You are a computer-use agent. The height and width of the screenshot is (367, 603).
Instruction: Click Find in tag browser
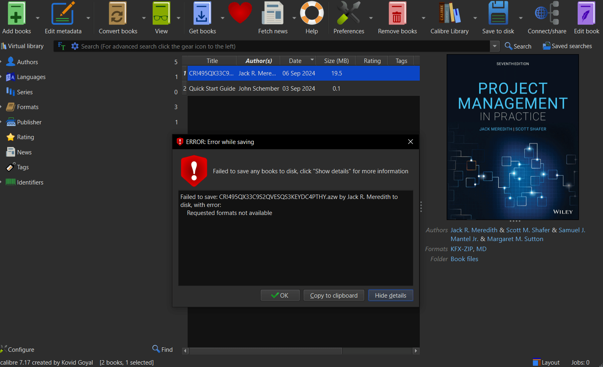(163, 349)
